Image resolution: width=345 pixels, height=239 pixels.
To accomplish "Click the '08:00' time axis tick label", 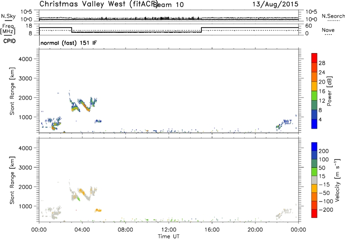I will pyautogui.click(x=125, y=230).
